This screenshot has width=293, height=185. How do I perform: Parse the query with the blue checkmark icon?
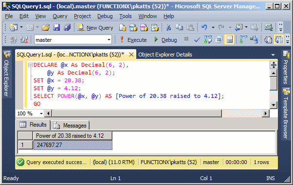[x=197, y=39]
